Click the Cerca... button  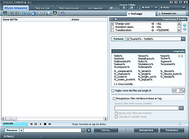point(106,130)
